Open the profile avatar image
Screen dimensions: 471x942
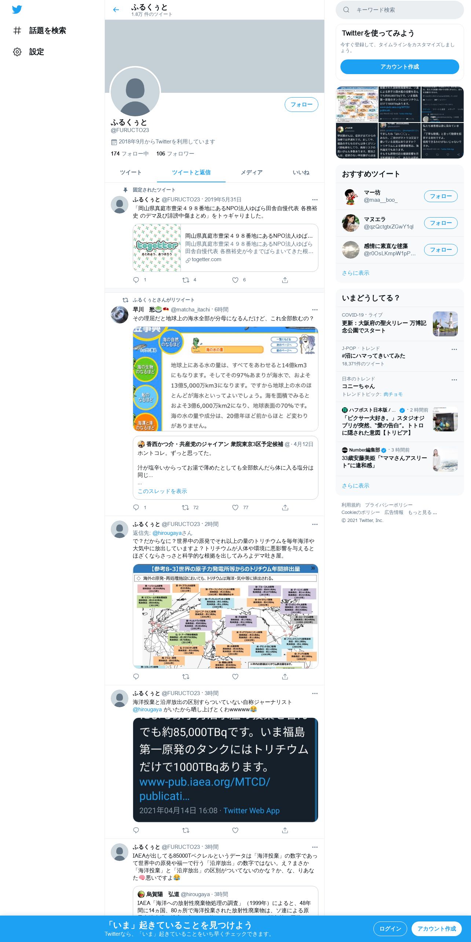(135, 92)
